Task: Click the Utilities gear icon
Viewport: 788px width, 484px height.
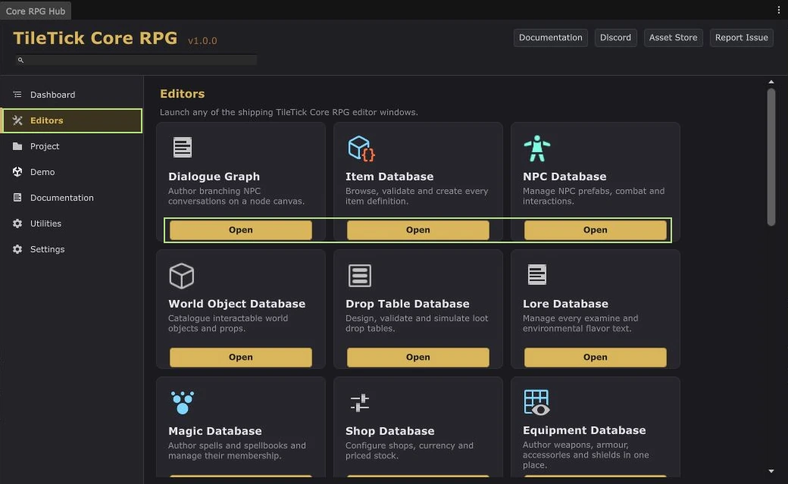Action: 17,223
